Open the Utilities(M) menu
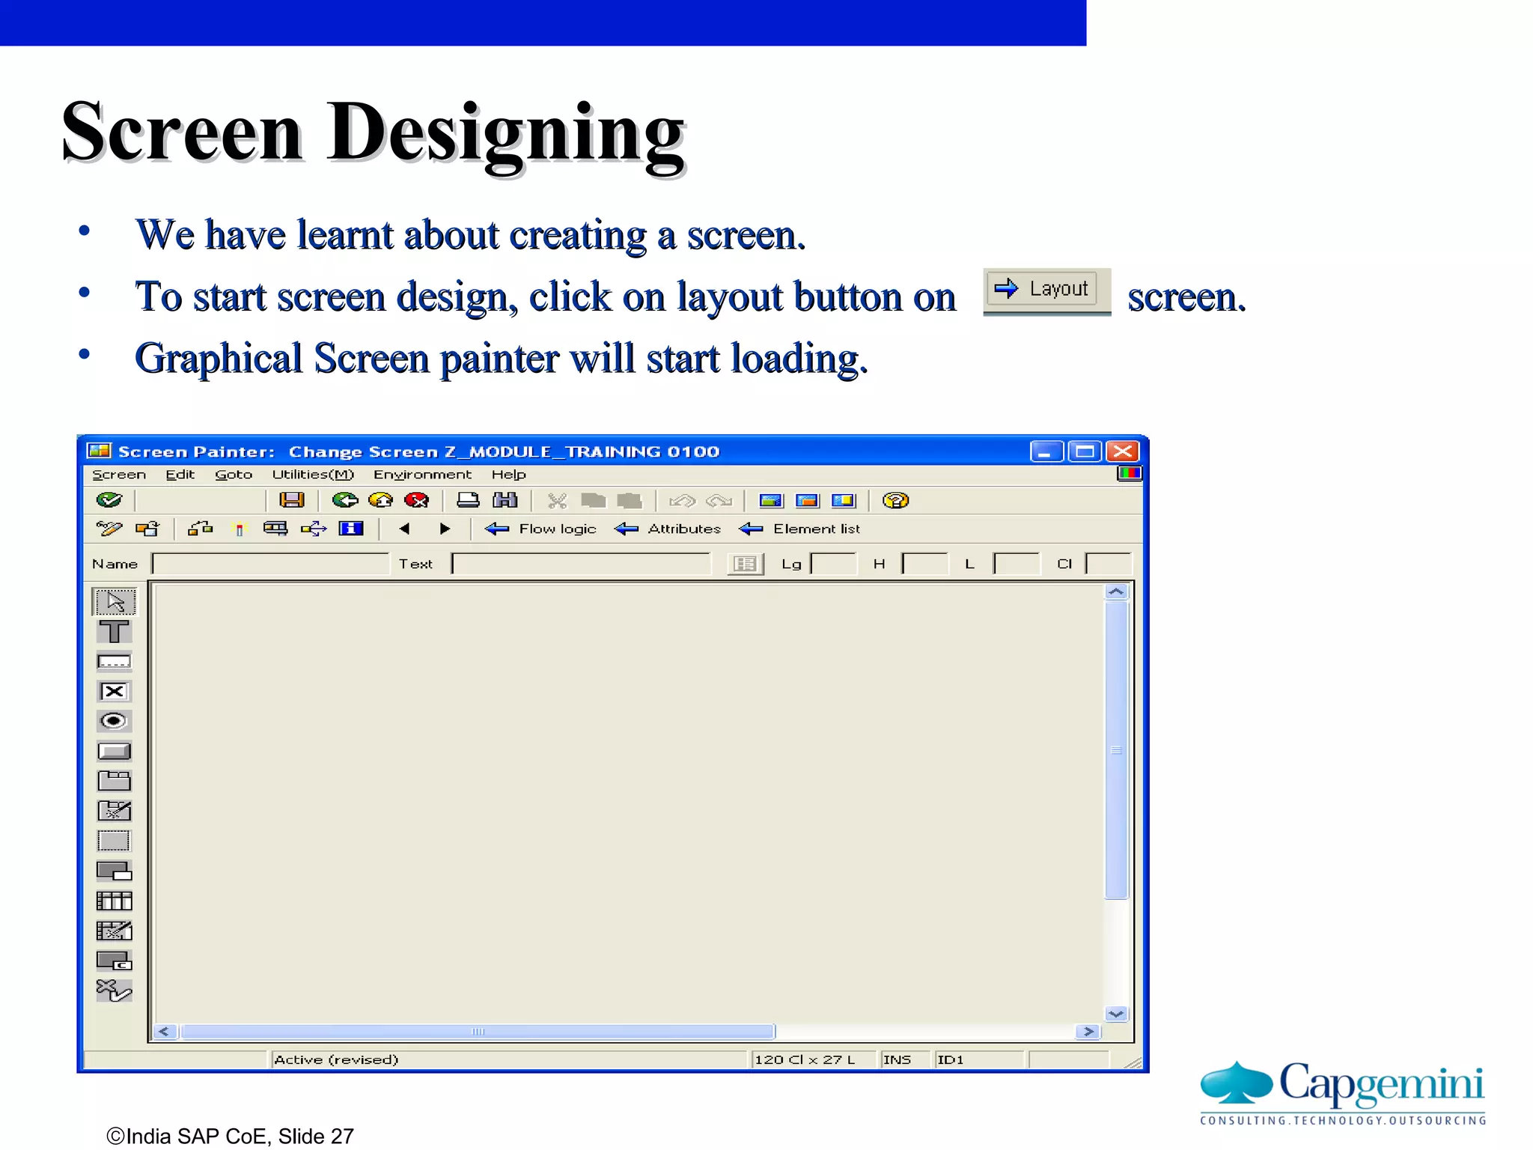 pos(312,475)
